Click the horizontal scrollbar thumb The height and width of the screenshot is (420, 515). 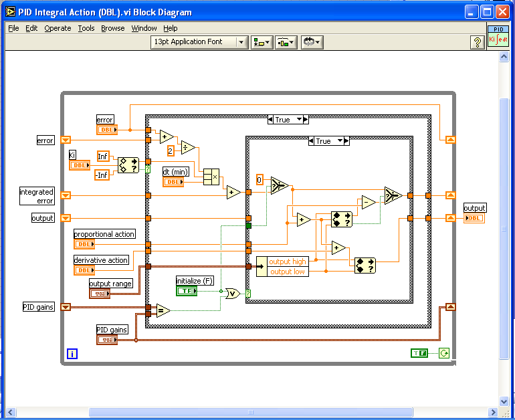click(251, 412)
